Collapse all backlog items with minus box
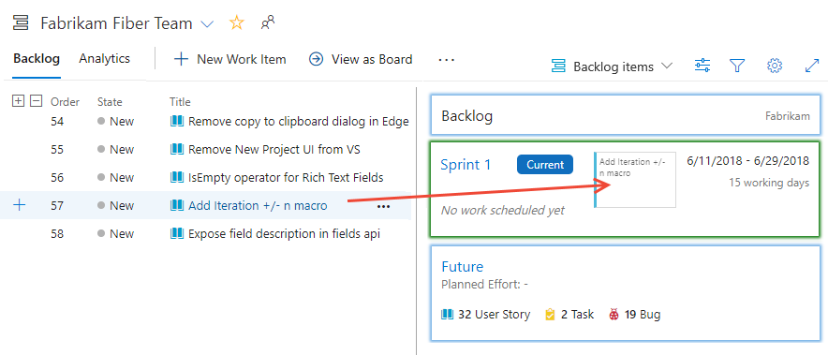This screenshot has height=355, width=828. [x=36, y=100]
